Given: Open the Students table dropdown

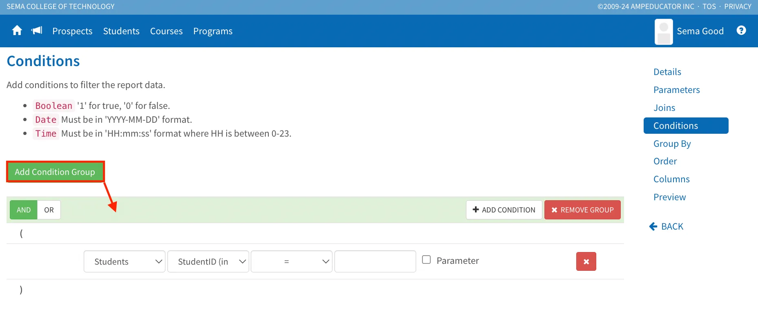Looking at the screenshot, I should (x=125, y=262).
